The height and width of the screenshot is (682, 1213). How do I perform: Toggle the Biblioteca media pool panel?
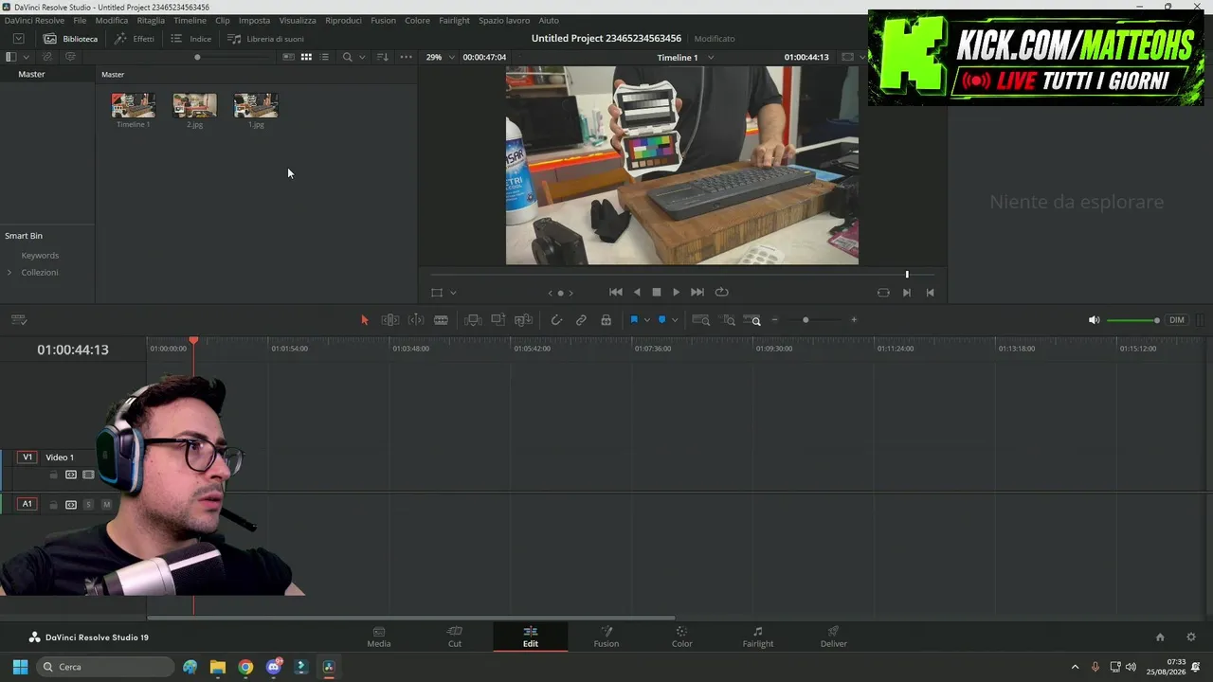pyautogui.click(x=70, y=39)
